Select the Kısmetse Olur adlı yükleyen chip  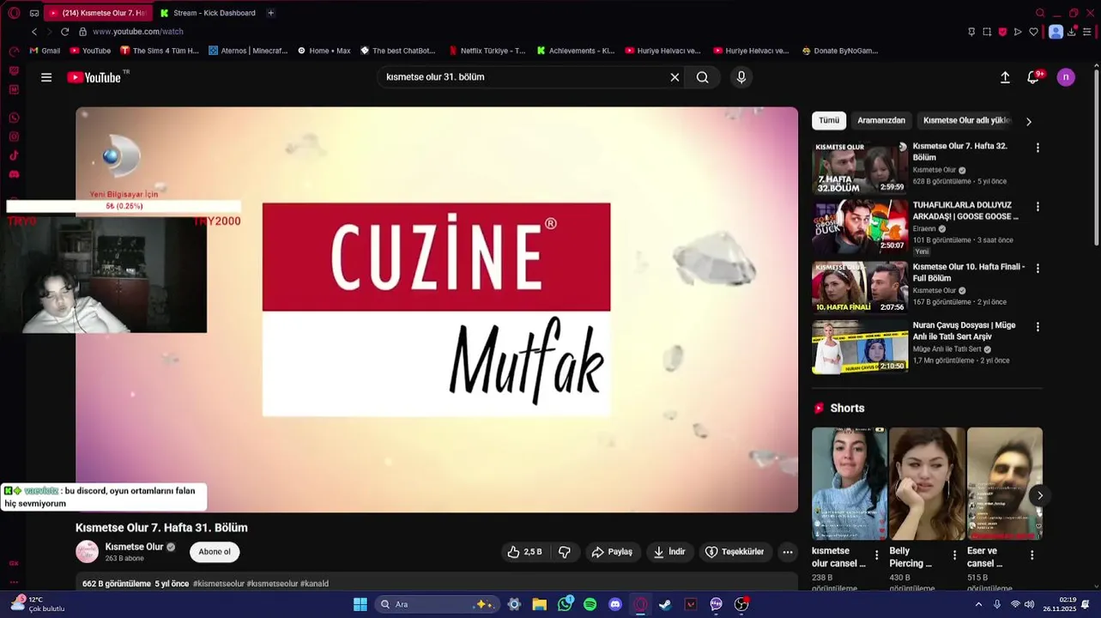[967, 121]
